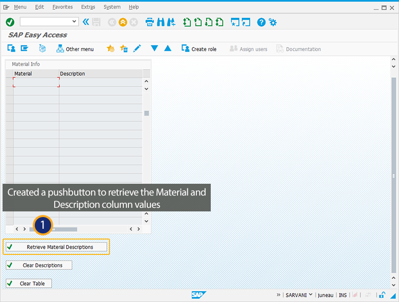Screen dimensions: 399x302
Task: Click the main window vertical scrollbar
Action: click(x=393, y=176)
